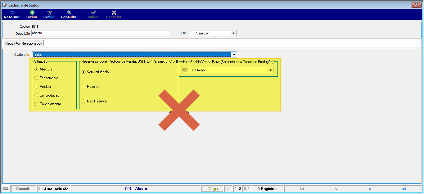Image resolution: width=424 pixels, height=194 pixels.
Task: Select the Fechamento radio button
Action: [36, 78]
